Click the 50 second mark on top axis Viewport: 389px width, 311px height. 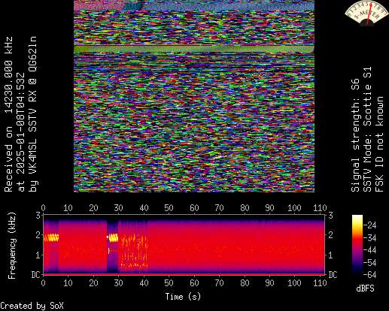click(x=169, y=208)
